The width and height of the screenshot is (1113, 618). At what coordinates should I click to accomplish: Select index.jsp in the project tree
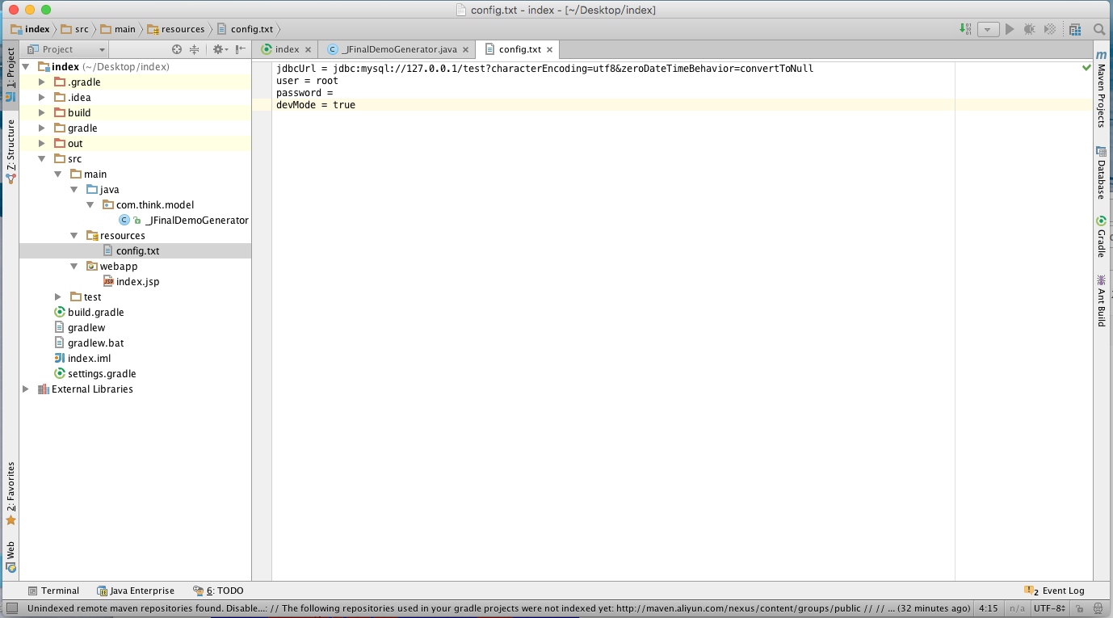(137, 282)
